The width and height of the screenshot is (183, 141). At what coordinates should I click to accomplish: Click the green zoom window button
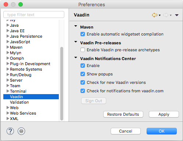click(x=21, y=4)
